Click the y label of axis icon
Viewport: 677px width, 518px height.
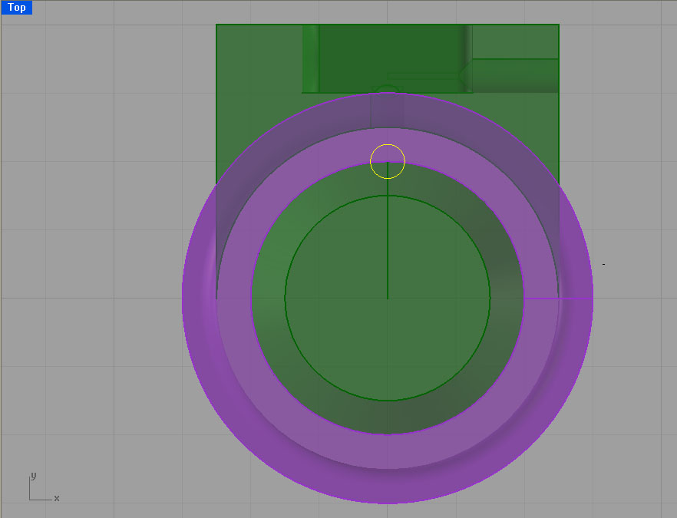click(33, 476)
